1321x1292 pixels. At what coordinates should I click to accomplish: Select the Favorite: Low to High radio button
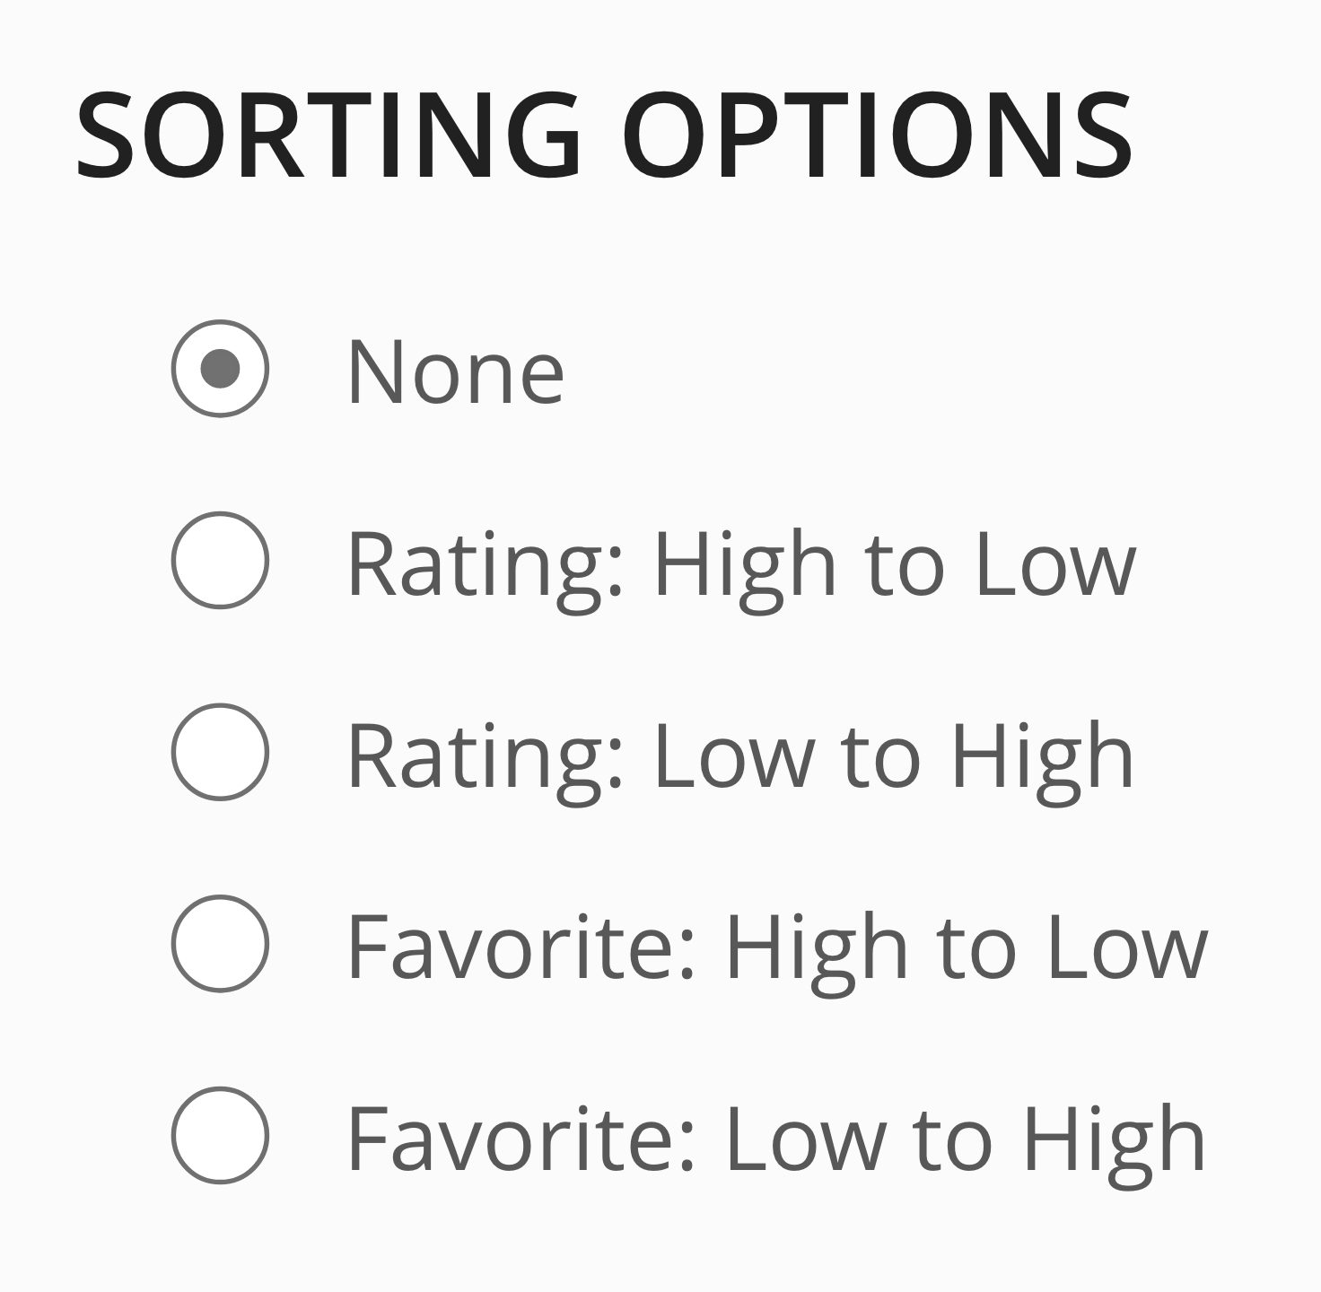click(x=220, y=1135)
